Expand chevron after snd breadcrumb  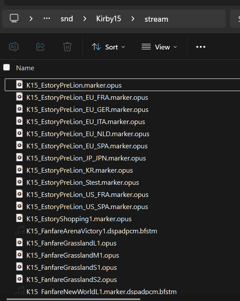tap(85, 19)
